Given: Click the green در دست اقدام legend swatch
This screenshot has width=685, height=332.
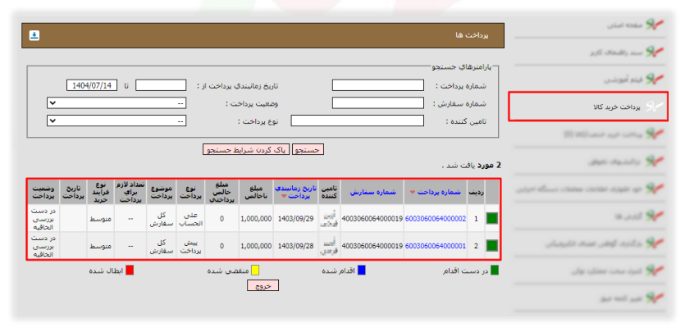Looking at the screenshot, I should click(x=495, y=271).
